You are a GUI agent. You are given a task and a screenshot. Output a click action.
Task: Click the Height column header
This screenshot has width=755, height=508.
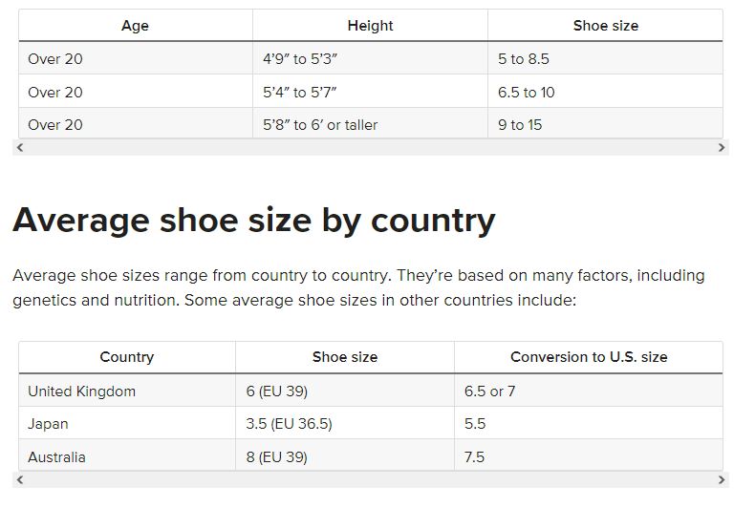(370, 26)
